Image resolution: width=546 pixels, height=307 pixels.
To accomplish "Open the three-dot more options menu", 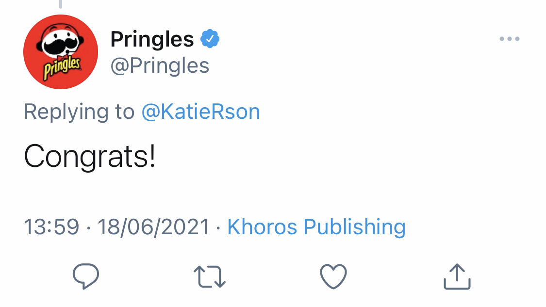I will [510, 39].
